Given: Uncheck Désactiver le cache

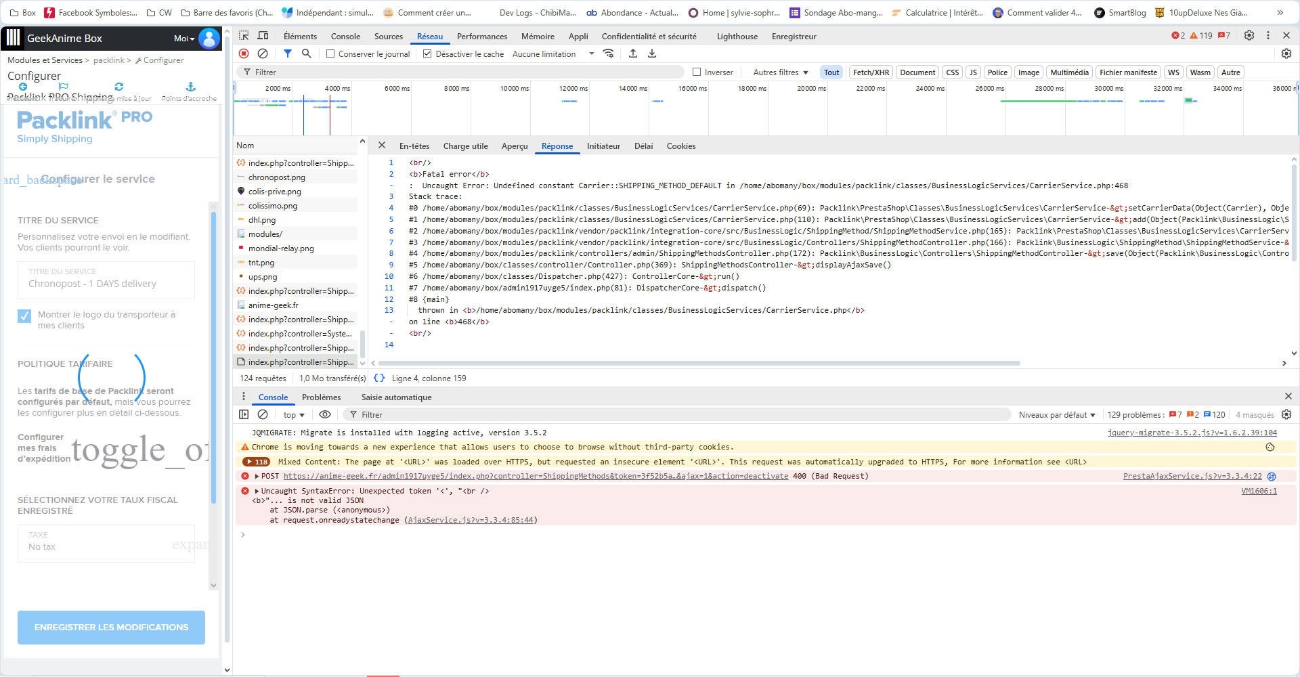Looking at the screenshot, I should [x=427, y=53].
